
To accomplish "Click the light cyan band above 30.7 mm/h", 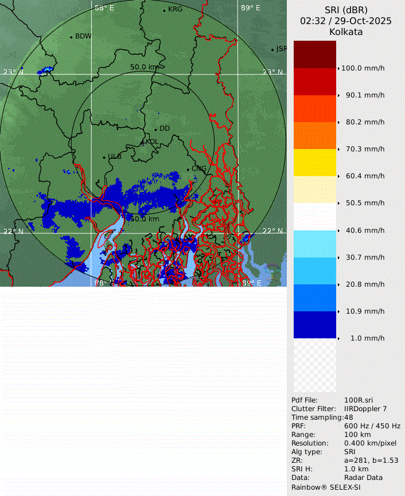I will click(x=314, y=244).
